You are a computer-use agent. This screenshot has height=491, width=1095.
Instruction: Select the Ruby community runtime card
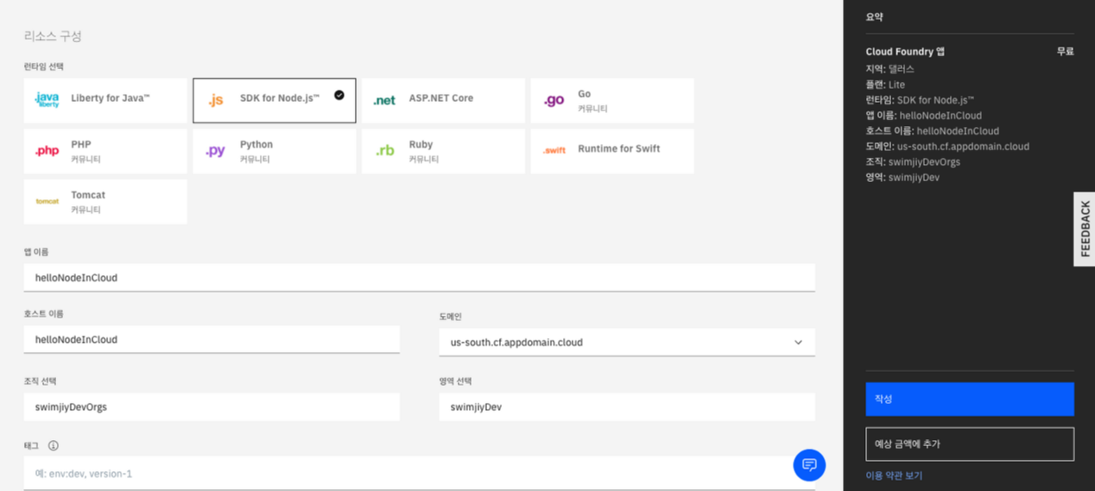tap(443, 151)
